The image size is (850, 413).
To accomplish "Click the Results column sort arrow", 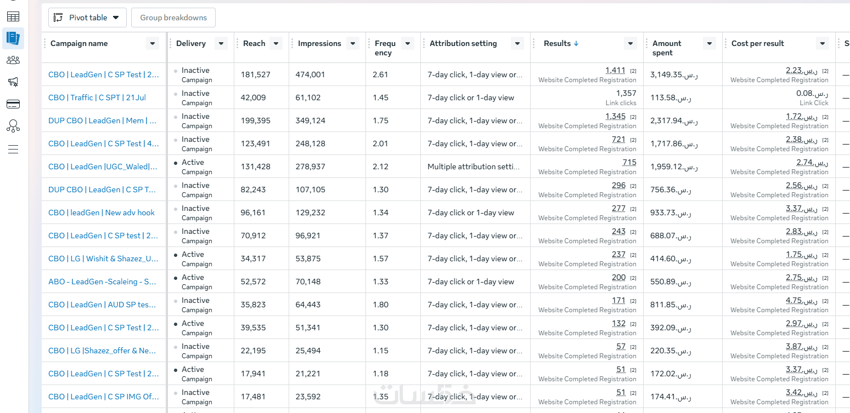I will click(576, 44).
